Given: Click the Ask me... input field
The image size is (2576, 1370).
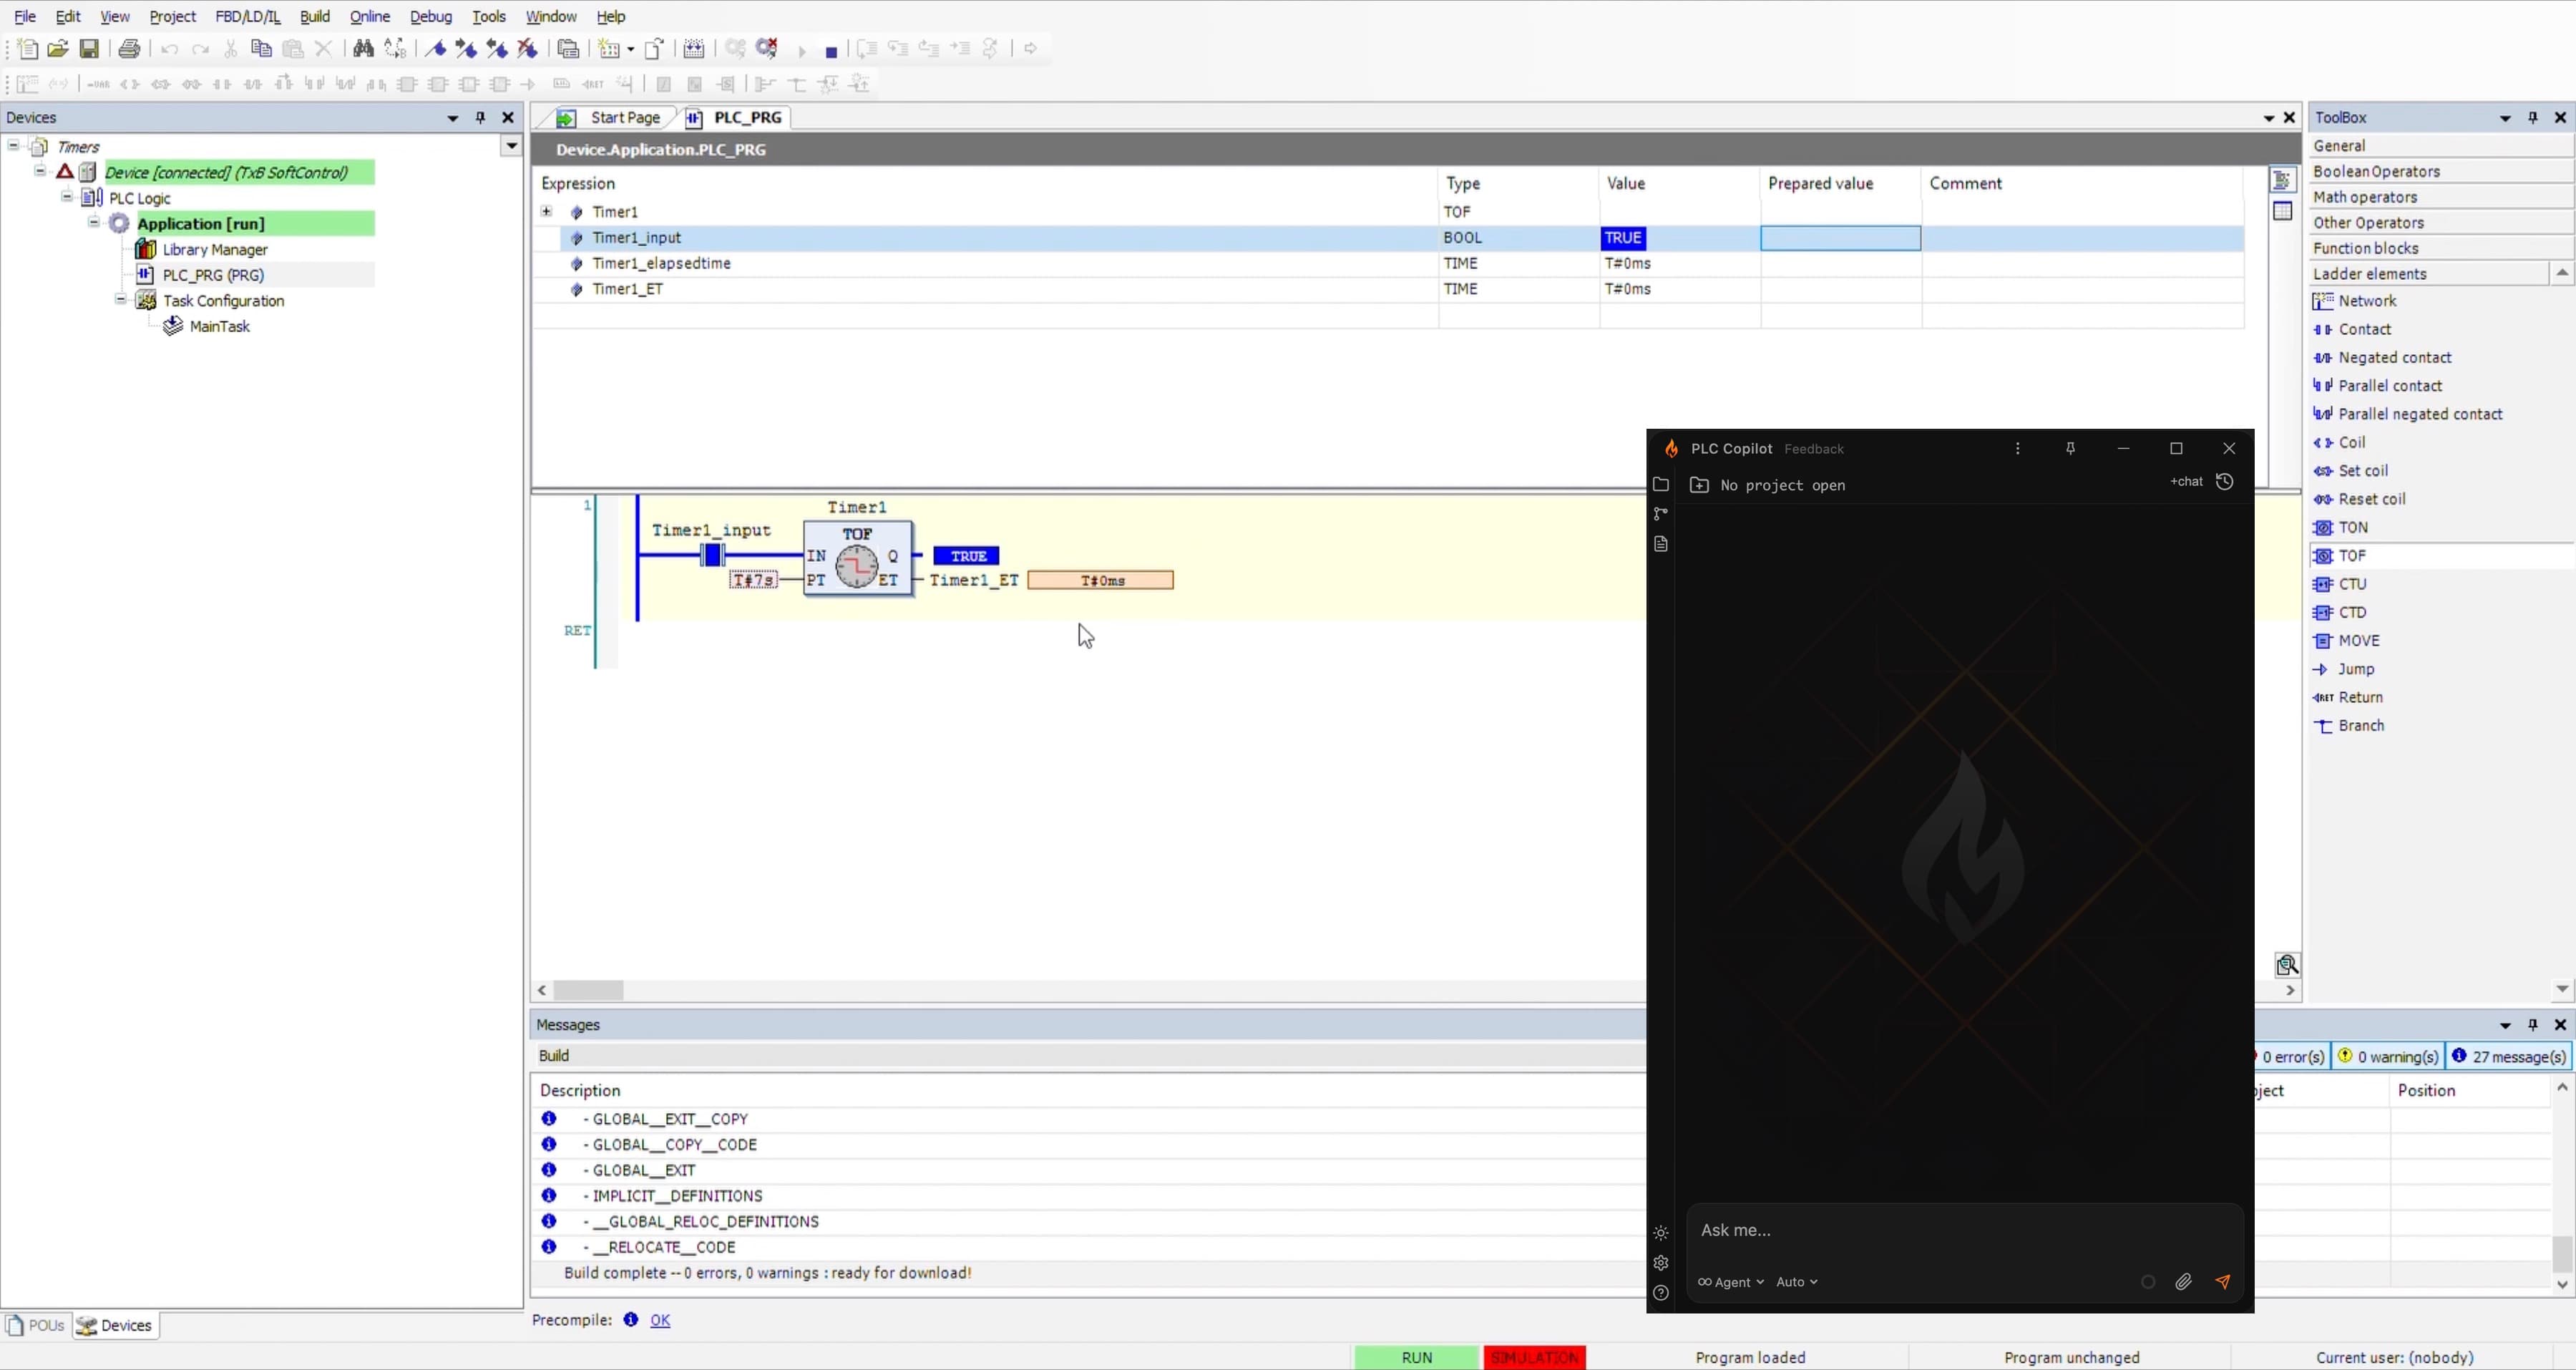Looking at the screenshot, I should coord(1964,1230).
